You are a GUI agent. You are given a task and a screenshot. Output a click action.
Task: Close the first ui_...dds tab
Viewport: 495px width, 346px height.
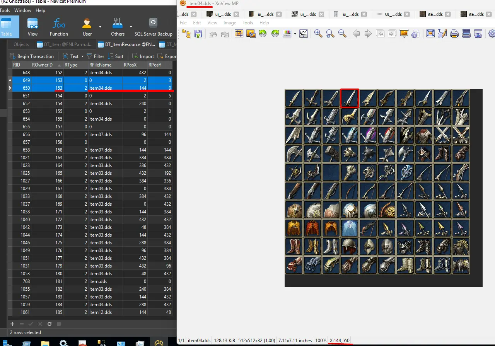click(x=236, y=14)
